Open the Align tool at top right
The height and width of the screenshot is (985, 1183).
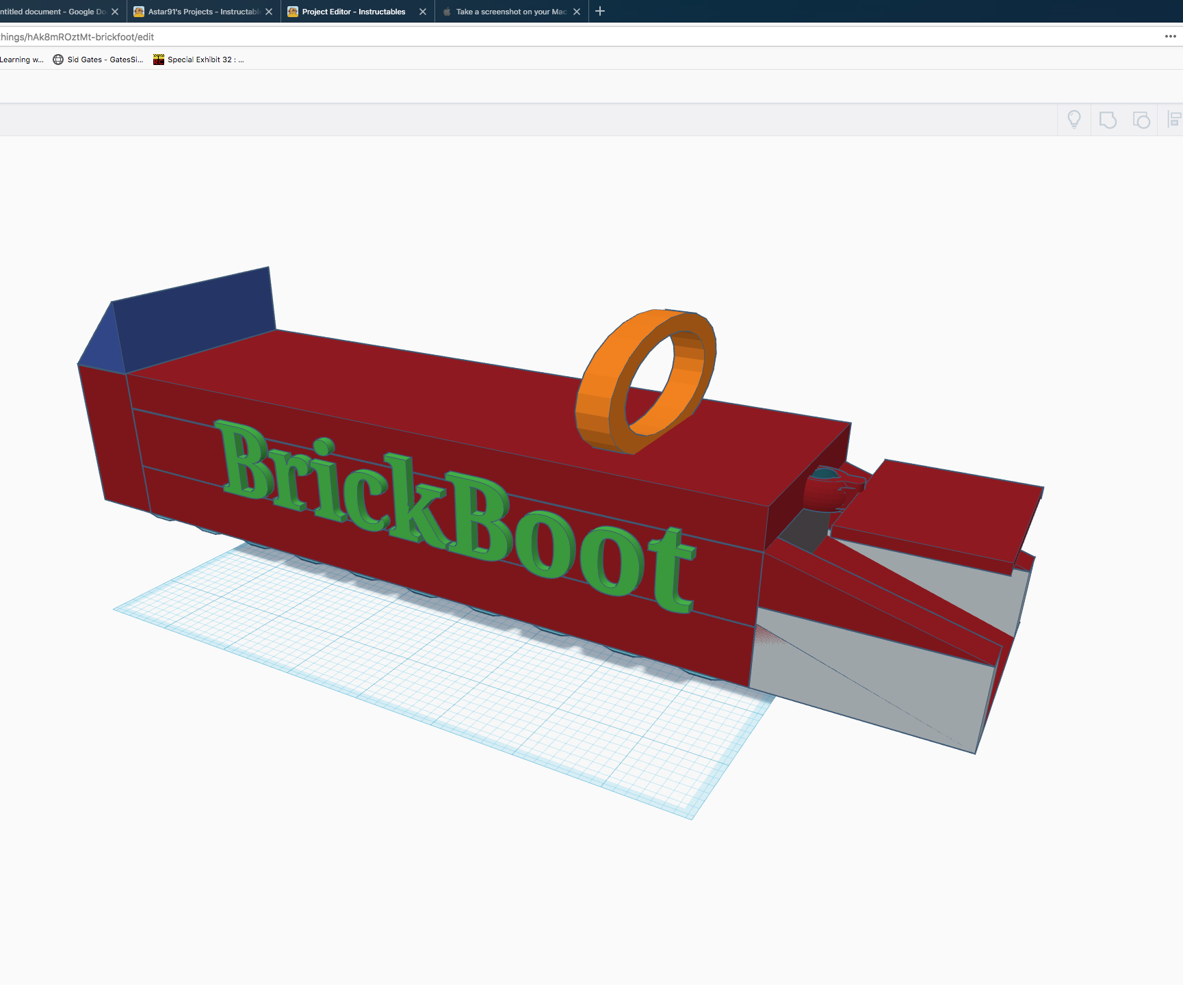click(1174, 119)
